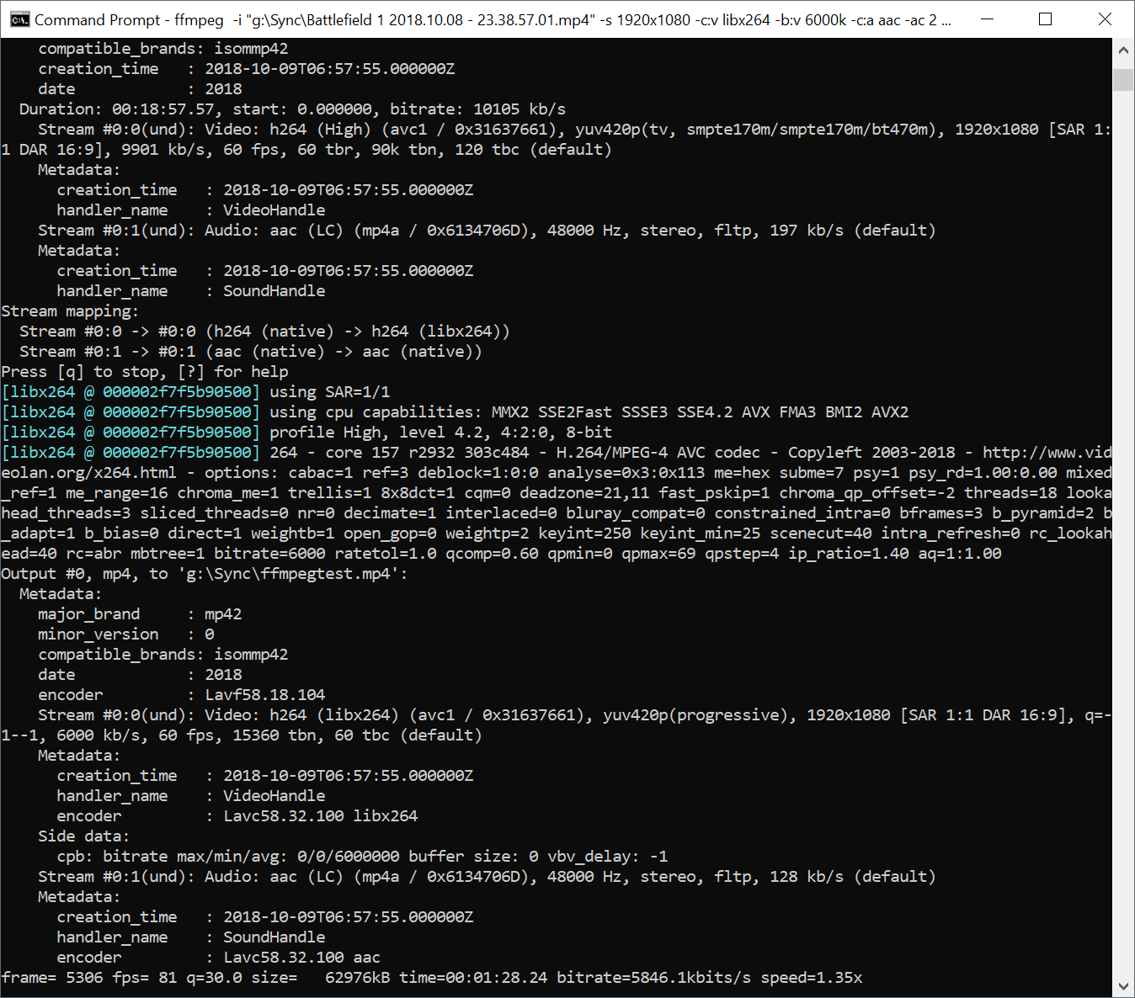Click the scrollbar down arrow
The width and height of the screenshot is (1135, 998).
click(x=1123, y=985)
